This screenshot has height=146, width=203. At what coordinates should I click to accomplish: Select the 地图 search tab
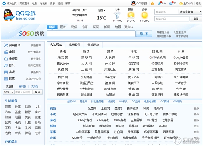(x=118, y=27)
